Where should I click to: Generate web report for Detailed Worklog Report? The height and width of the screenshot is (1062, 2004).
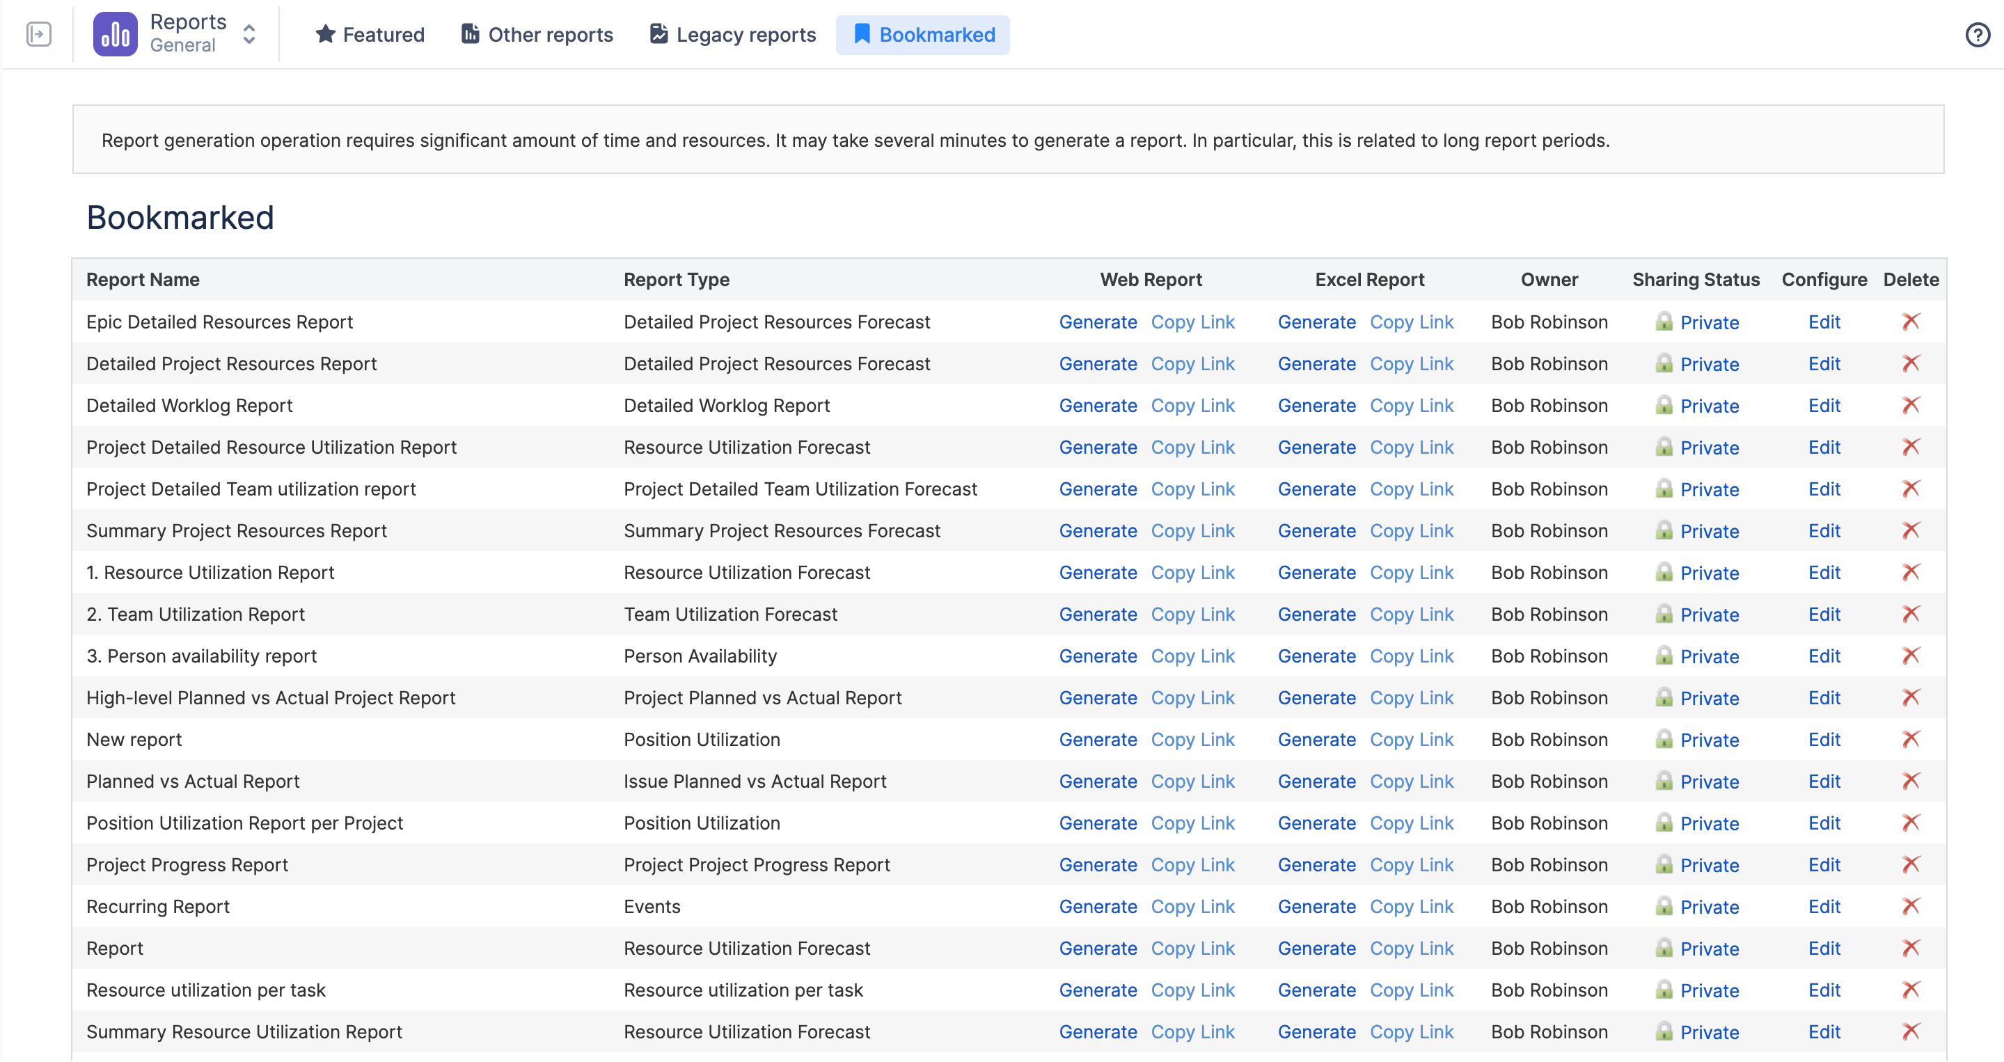[x=1098, y=405]
